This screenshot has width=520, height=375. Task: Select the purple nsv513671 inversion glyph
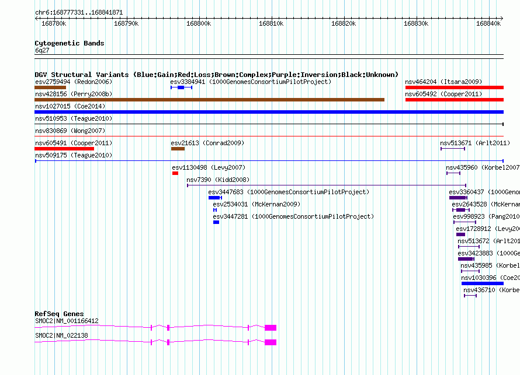pyautogui.click(x=453, y=149)
